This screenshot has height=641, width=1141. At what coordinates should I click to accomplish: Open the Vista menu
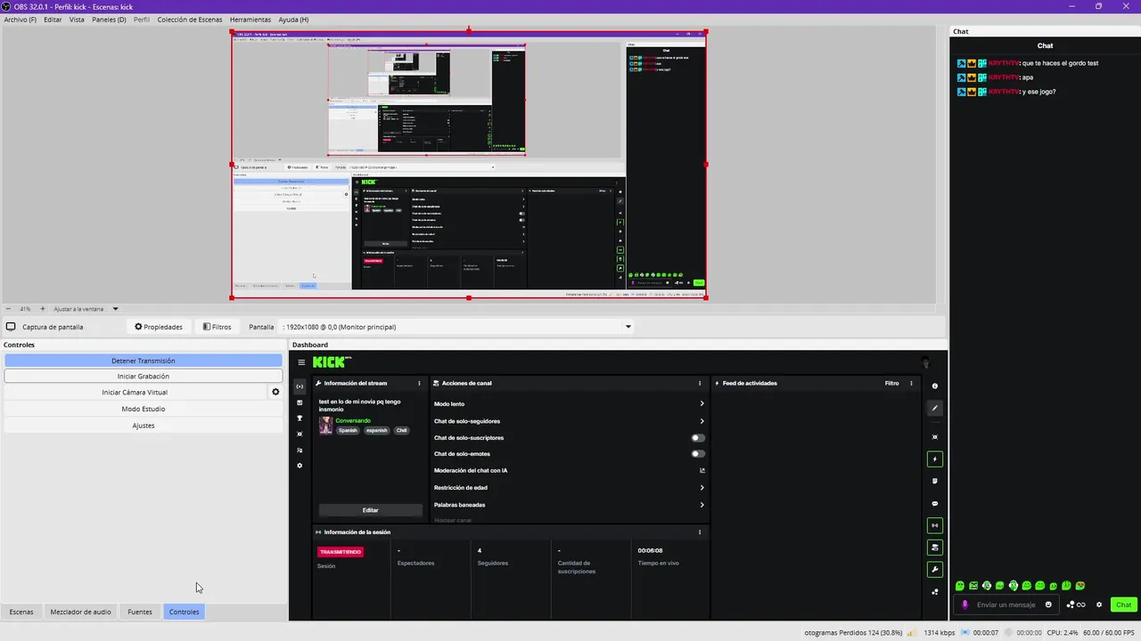tap(77, 20)
